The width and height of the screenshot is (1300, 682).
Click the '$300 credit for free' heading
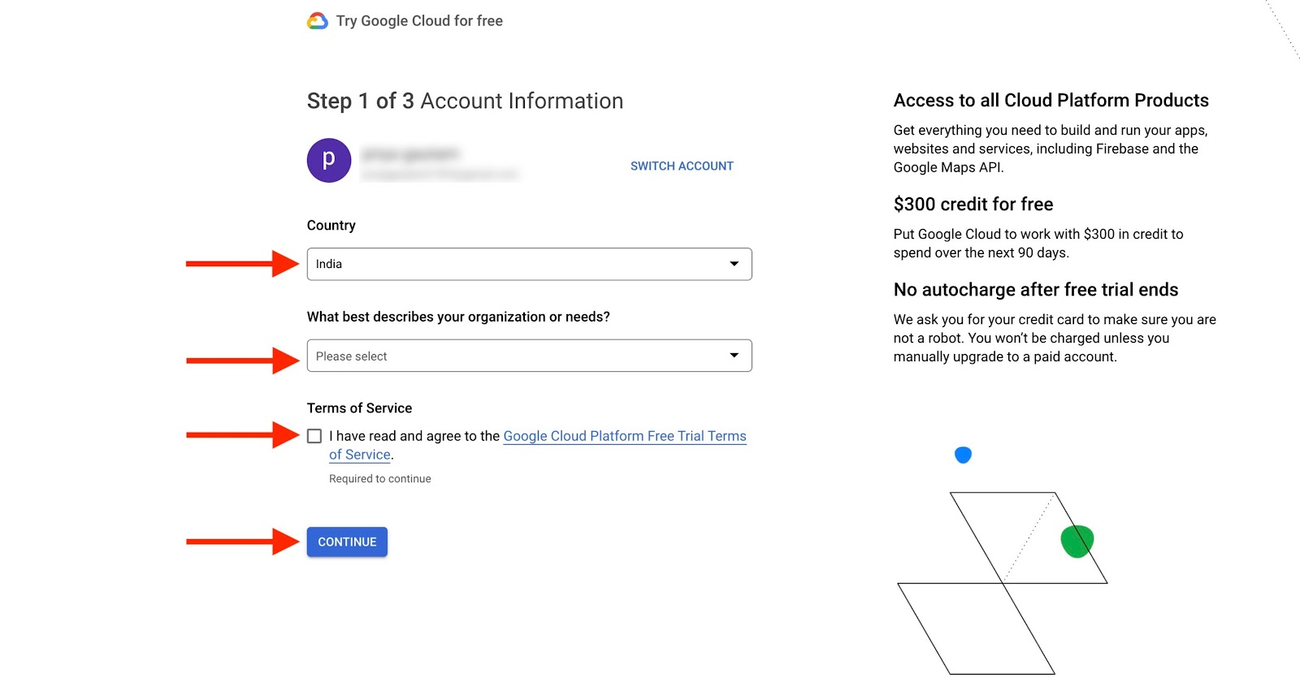[973, 204]
